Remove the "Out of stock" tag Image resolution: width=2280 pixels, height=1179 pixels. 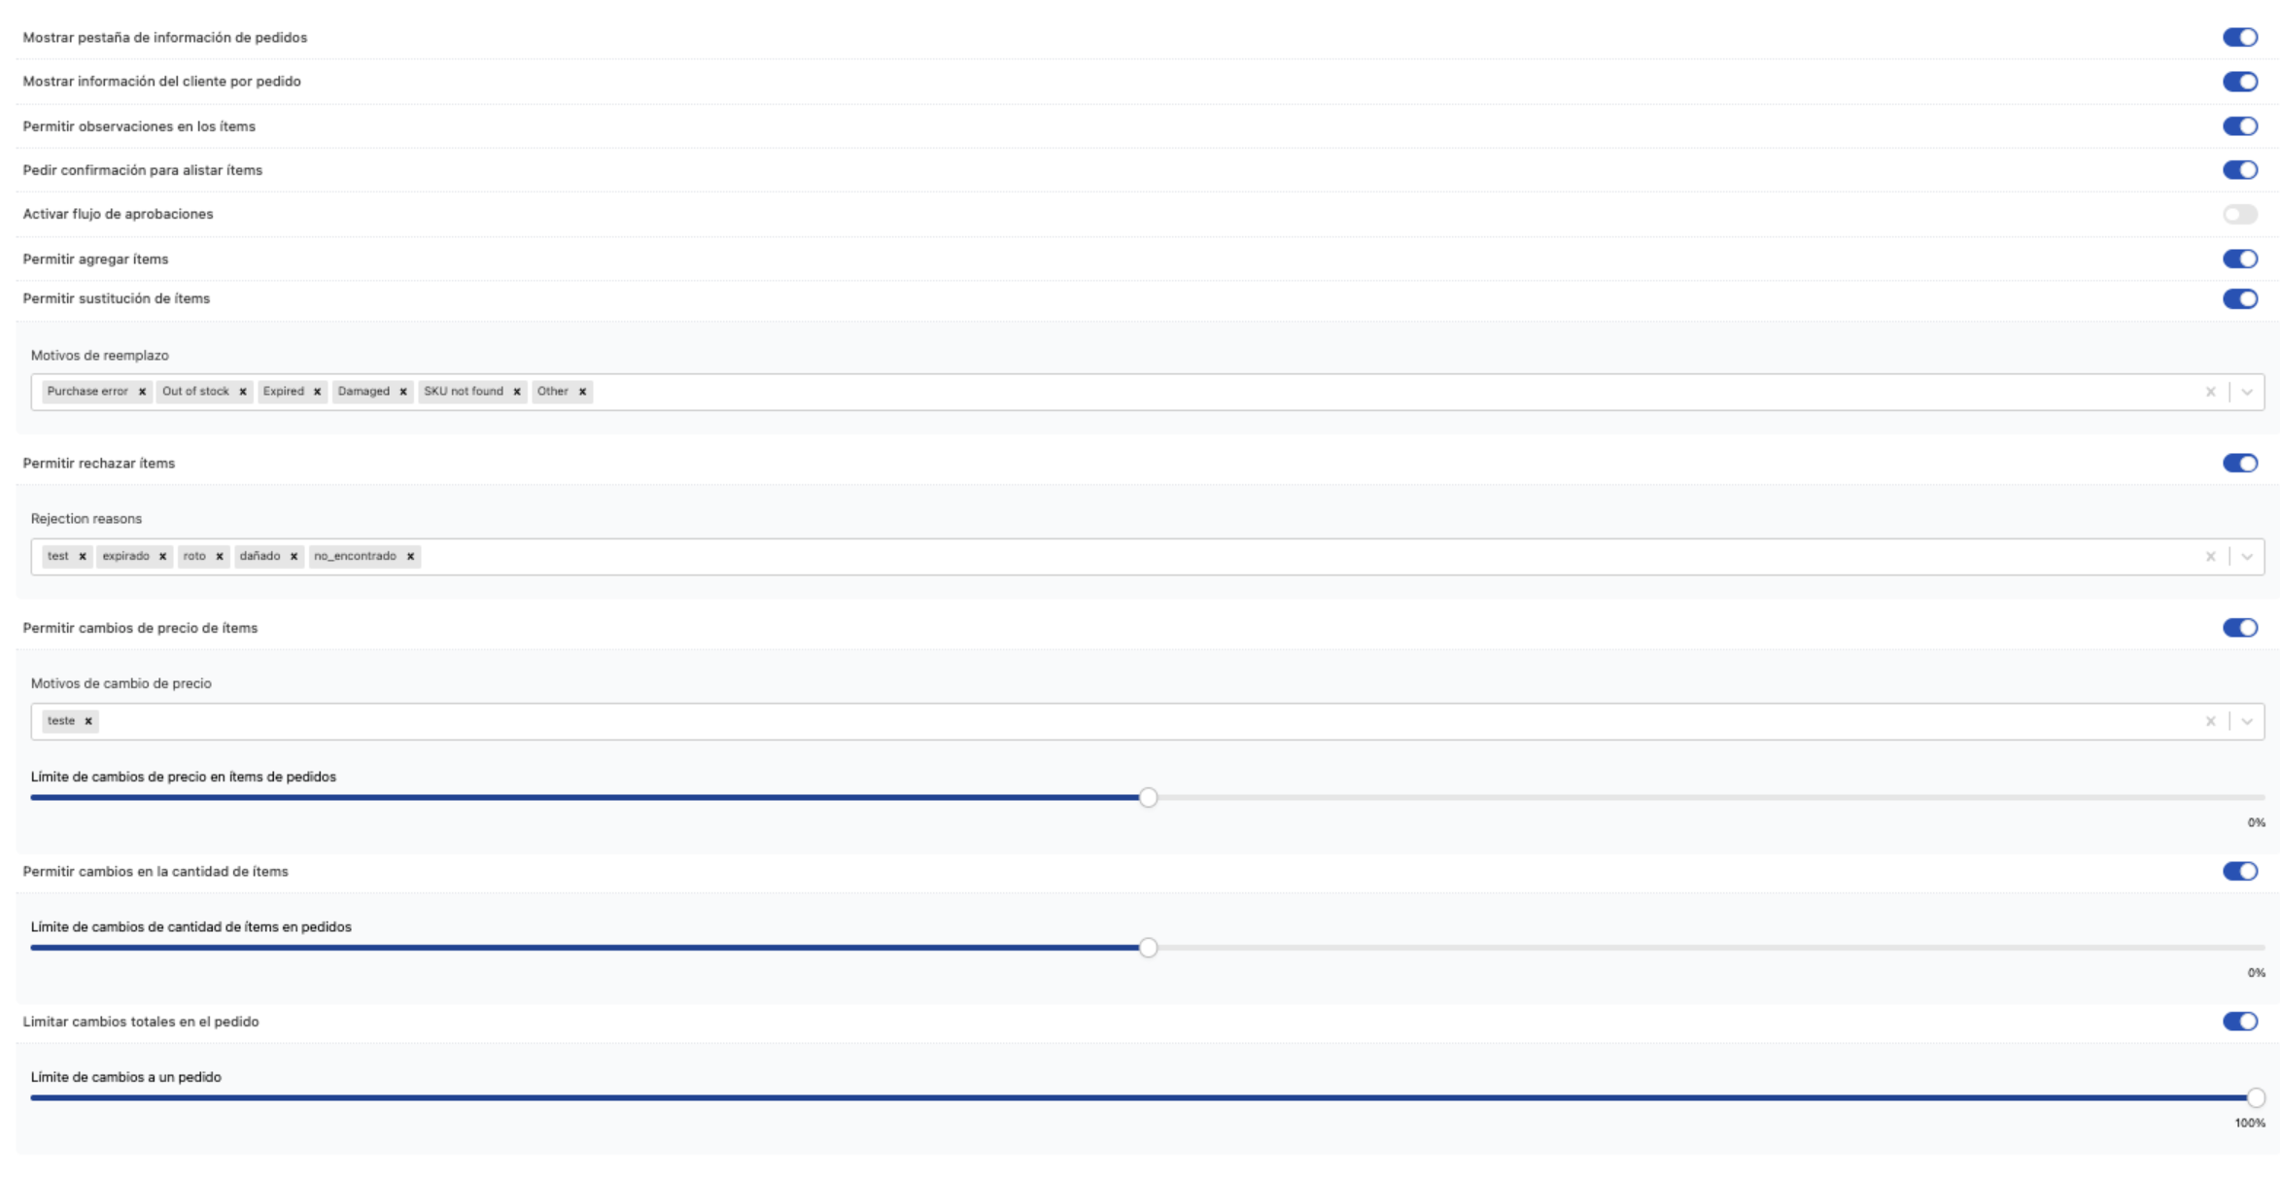point(241,392)
